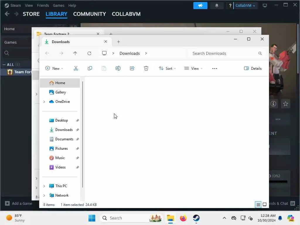Screen dimensions: 300x225
Task: Add a new Explorer tab
Action: (119, 42)
